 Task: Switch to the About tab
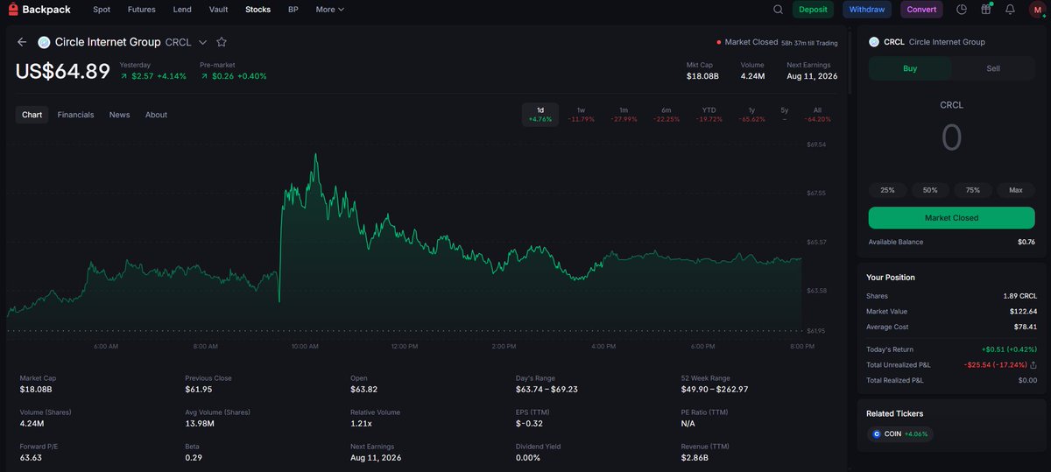coord(156,115)
